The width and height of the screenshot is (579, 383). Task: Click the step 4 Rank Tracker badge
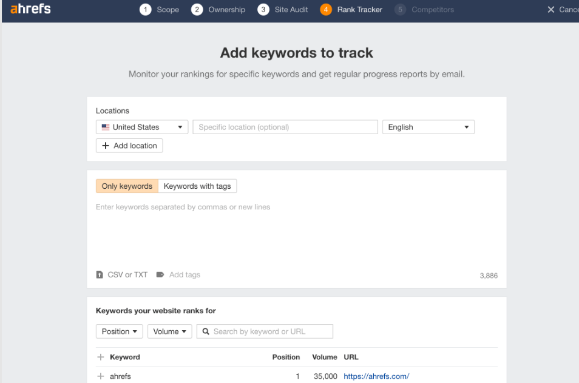click(325, 10)
